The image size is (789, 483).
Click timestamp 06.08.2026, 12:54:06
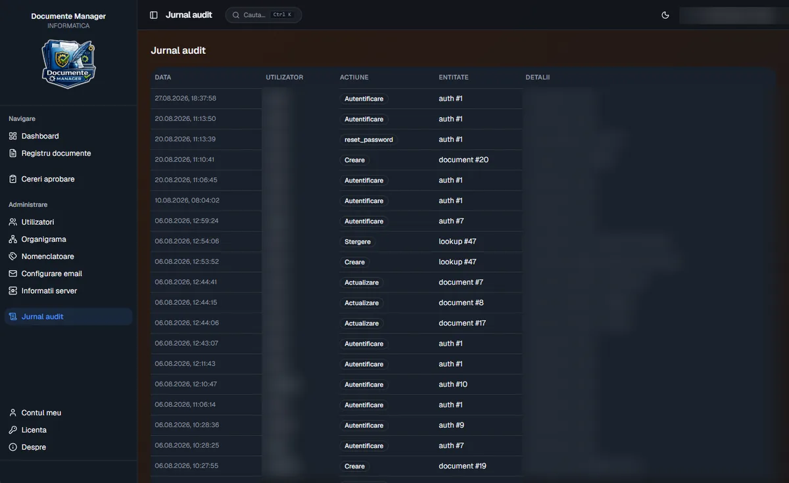tap(187, 241)
